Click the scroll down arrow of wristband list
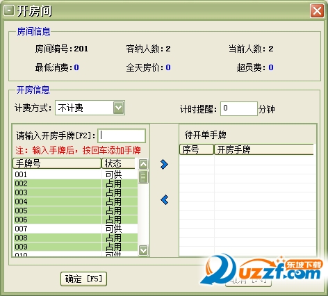 click(x=143, y=250)
